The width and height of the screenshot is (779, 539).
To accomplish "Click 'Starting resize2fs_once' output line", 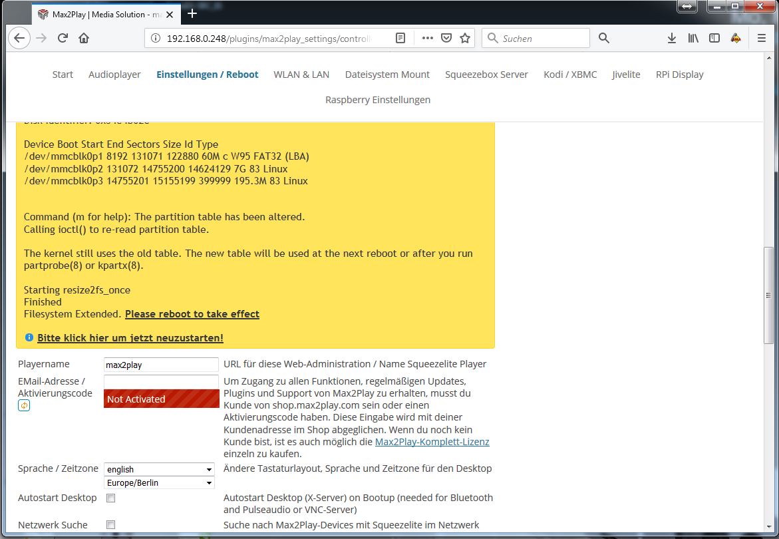I will point(77,290).
